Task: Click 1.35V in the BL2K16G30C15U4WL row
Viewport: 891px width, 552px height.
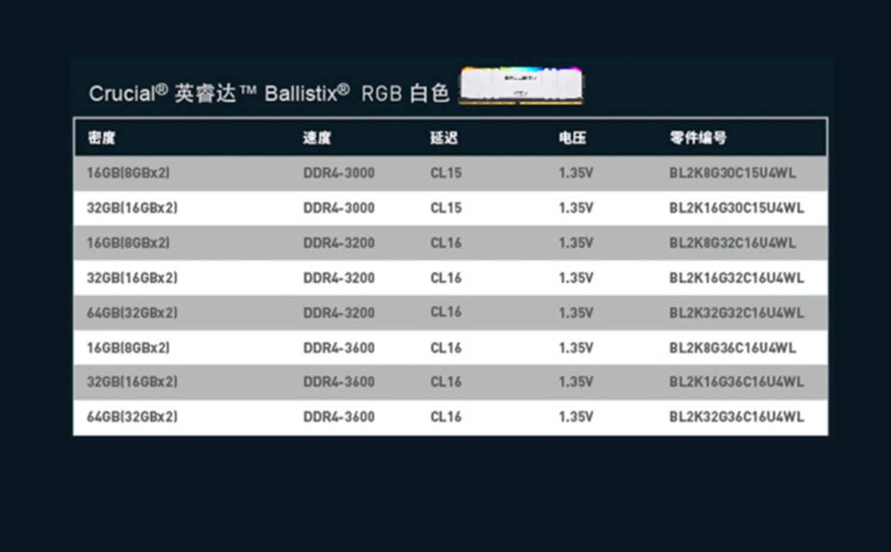Action: coord(576,208)
